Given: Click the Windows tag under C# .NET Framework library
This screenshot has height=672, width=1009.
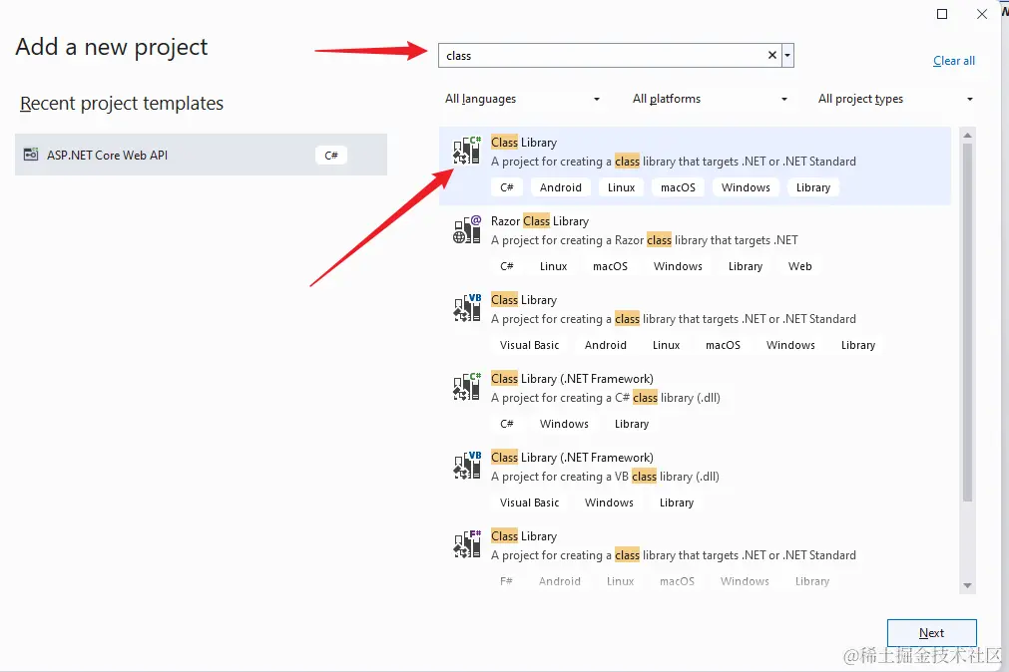Looking at the screenshot, I should (x=564, y=424).
